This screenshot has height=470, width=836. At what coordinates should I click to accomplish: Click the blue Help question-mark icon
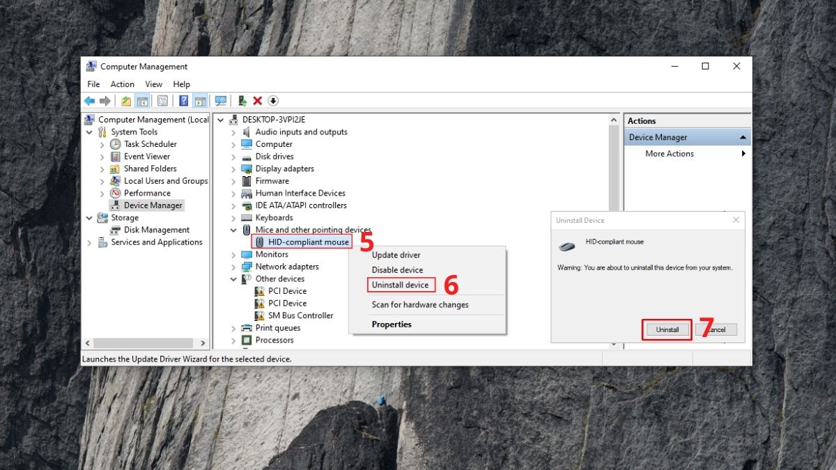[183, 101]
